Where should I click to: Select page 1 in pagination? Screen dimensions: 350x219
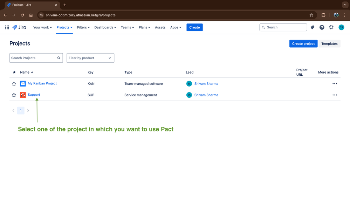21,110
